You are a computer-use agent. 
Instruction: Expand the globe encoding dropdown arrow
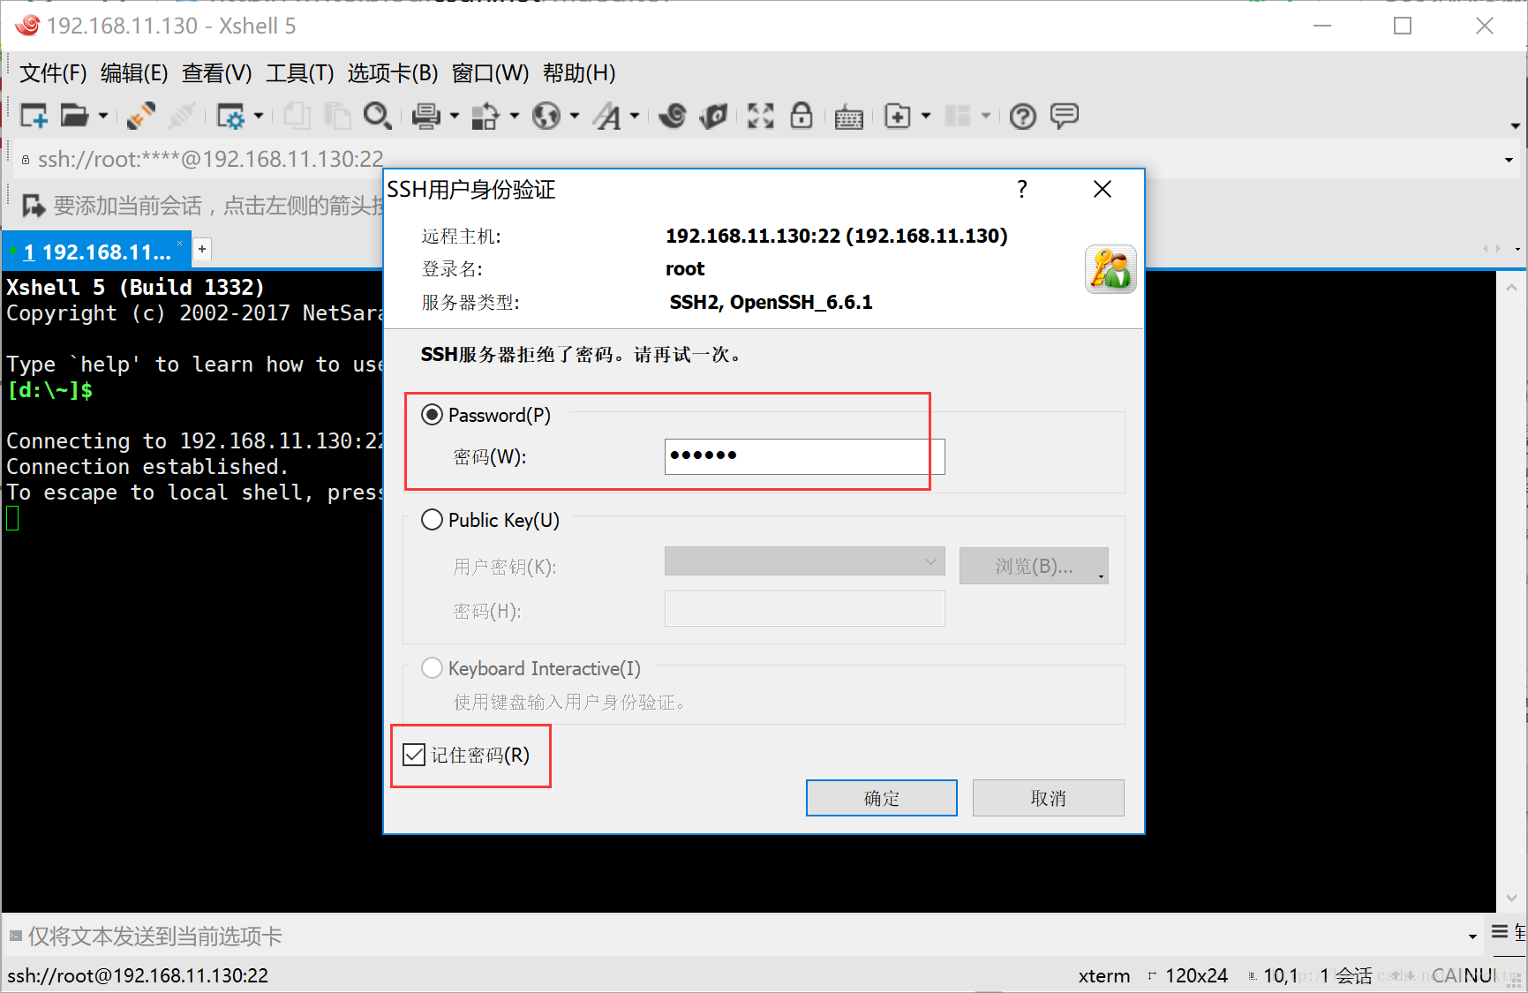[x=575, y=116]
